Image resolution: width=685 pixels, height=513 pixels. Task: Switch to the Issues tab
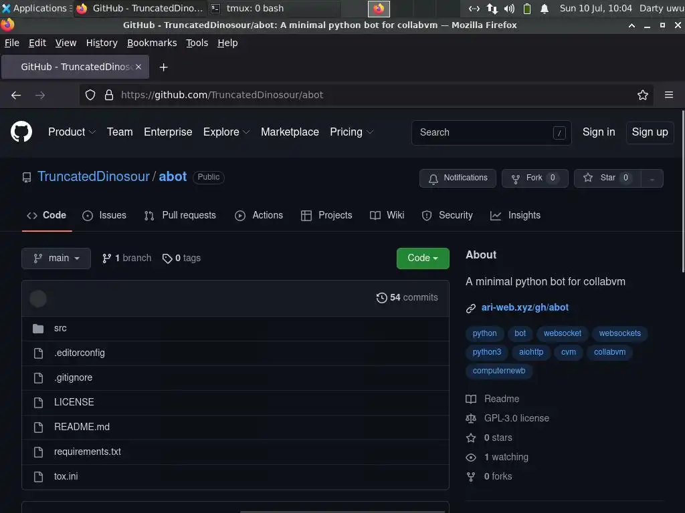(104, 215)
